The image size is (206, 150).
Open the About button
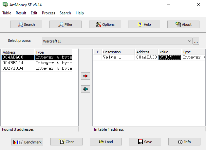tap(183, 25)
